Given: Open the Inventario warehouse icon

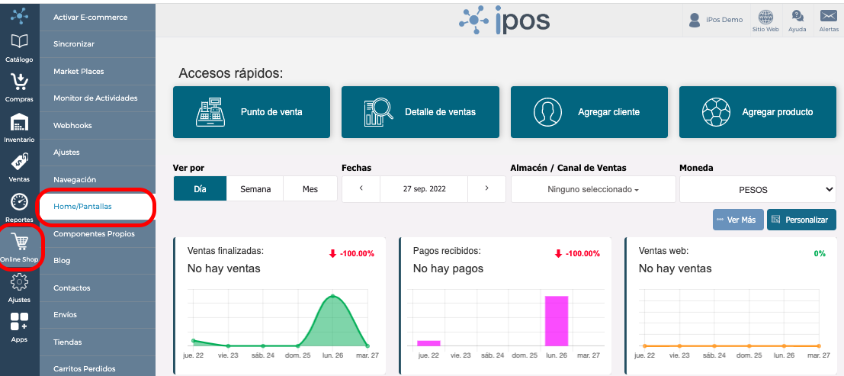Looking at the screenshot, I should pyautogui.click(x=19, y=122).
